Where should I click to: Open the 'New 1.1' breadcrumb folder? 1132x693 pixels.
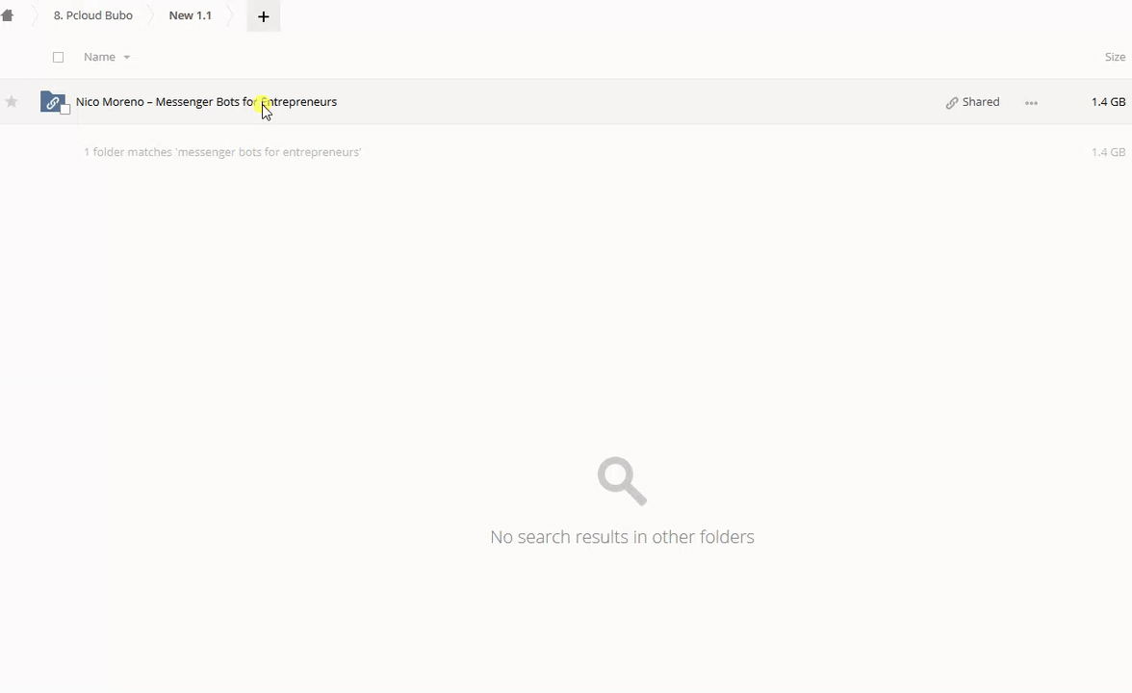click(x=190, y=15)
